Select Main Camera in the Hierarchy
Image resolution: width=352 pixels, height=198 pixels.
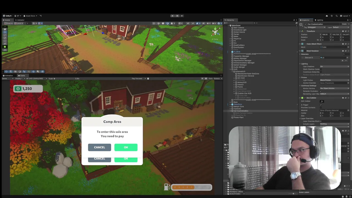[x=239, y=28]
